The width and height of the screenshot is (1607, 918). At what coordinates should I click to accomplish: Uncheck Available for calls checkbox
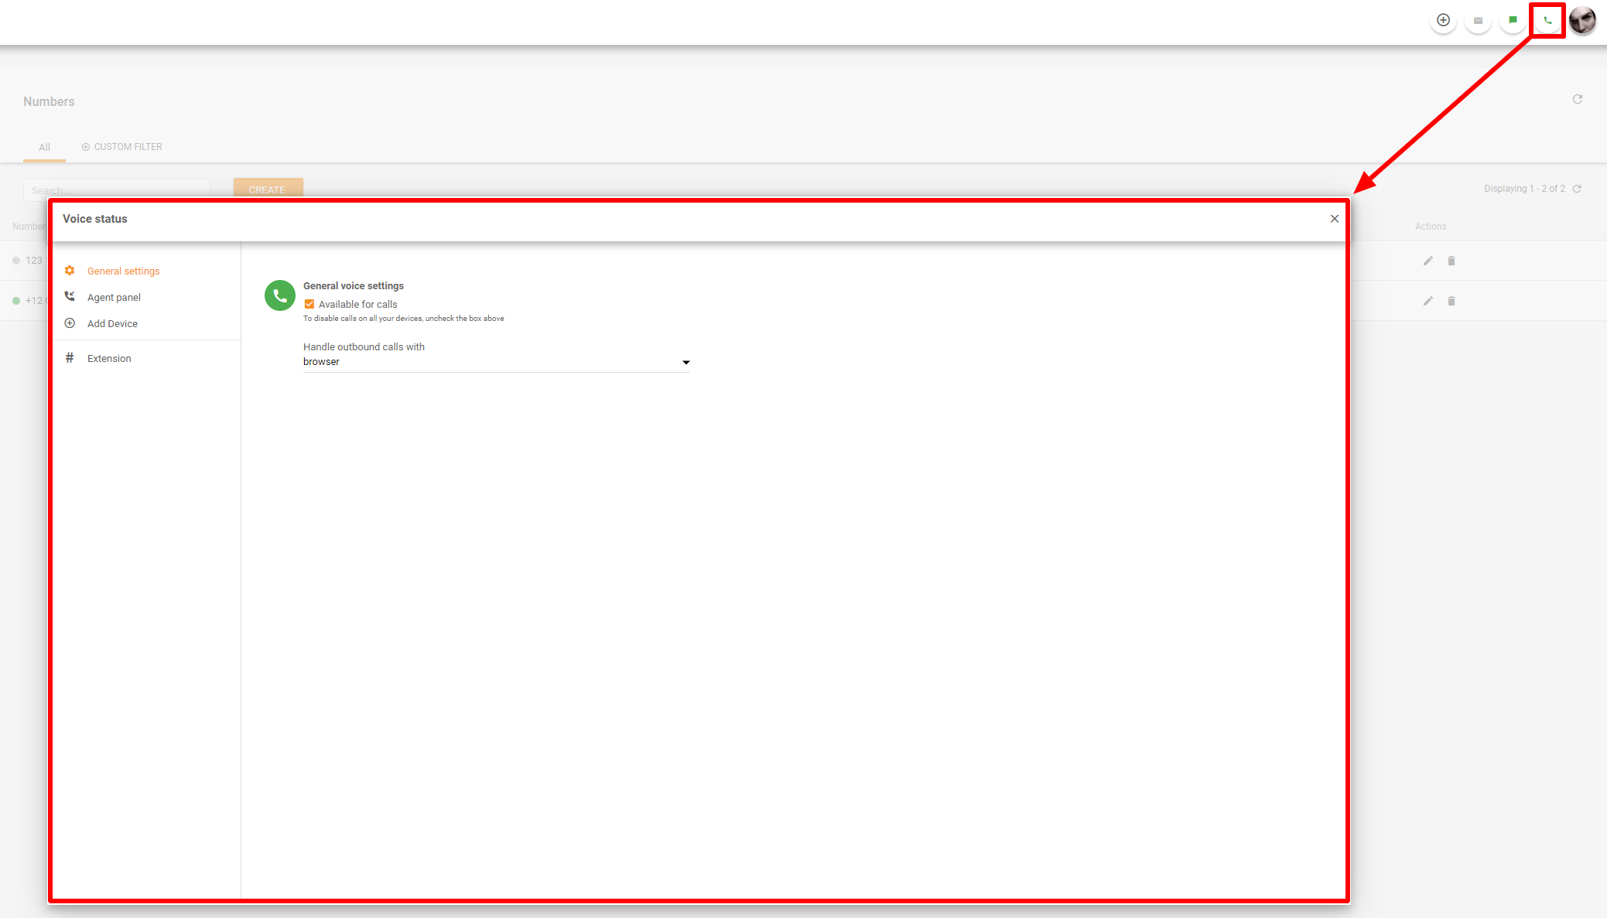[x=309, y=304]
